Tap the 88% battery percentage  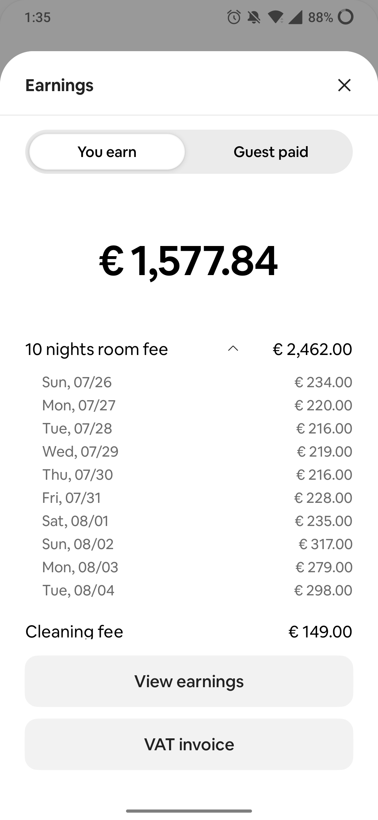click(x=320, y=17)
